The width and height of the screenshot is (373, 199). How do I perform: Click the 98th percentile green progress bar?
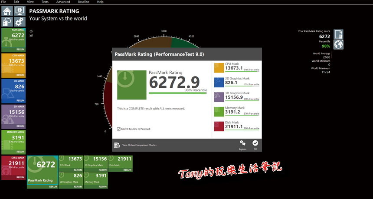pyautogui.click(x=178, y=93)
